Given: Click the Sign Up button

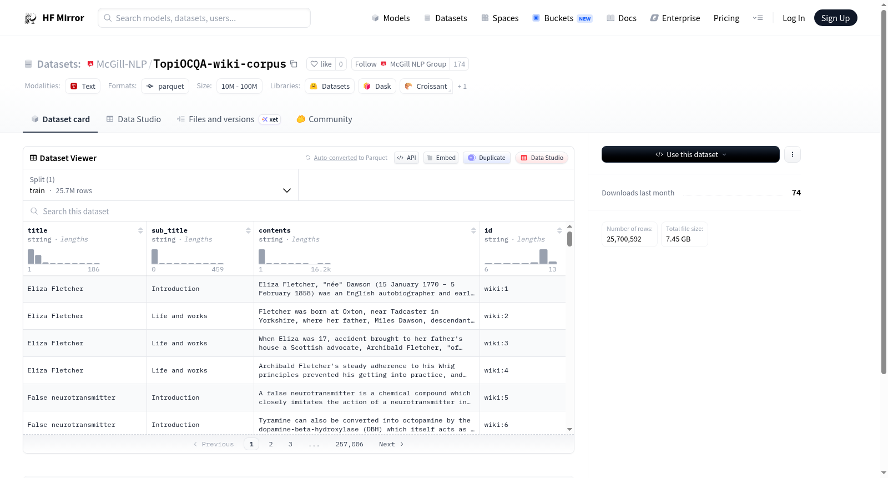Looking at the screenshot, I should [835, 18].
